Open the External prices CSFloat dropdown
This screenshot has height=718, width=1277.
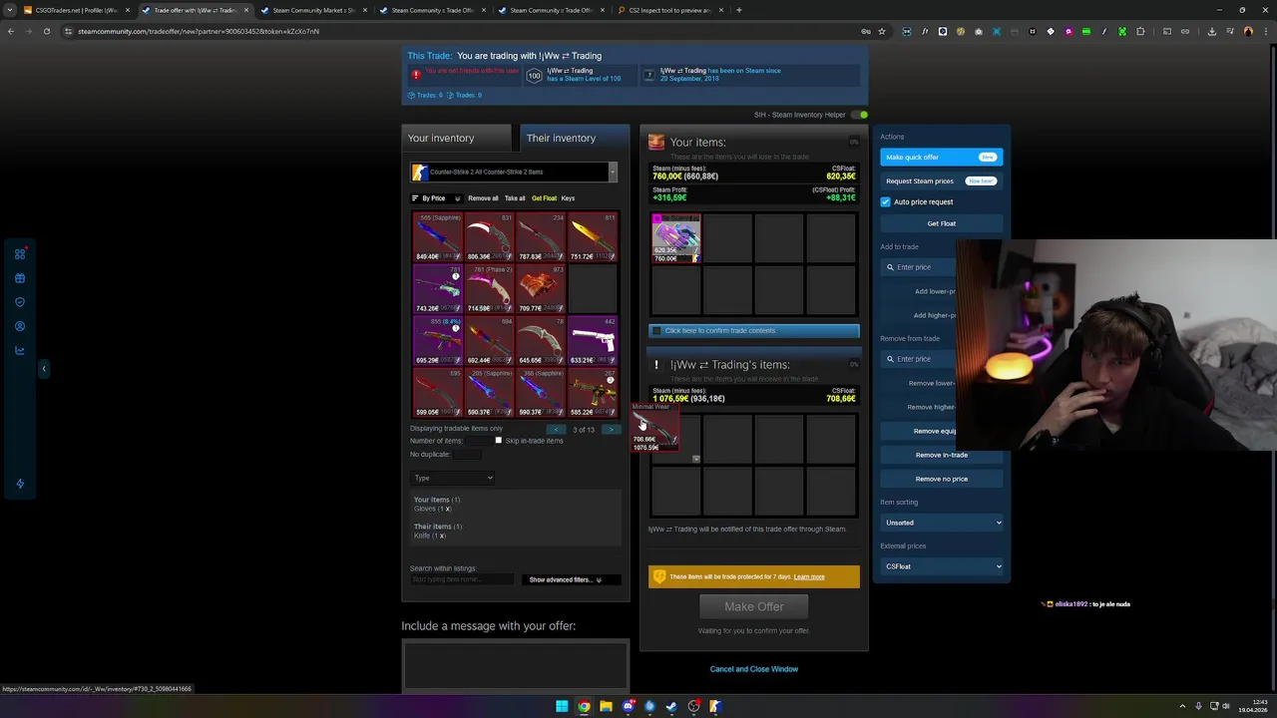[x=942, y=566]
